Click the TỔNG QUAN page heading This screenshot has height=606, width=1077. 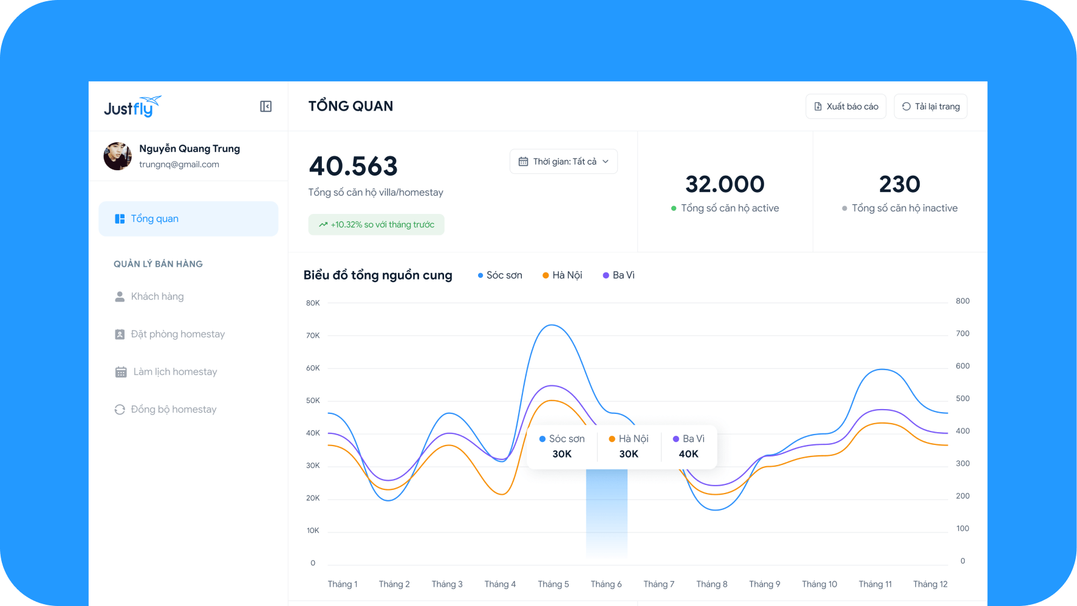(350, 106)
